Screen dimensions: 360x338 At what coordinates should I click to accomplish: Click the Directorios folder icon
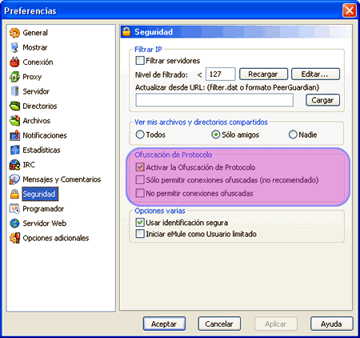[14, 106]
